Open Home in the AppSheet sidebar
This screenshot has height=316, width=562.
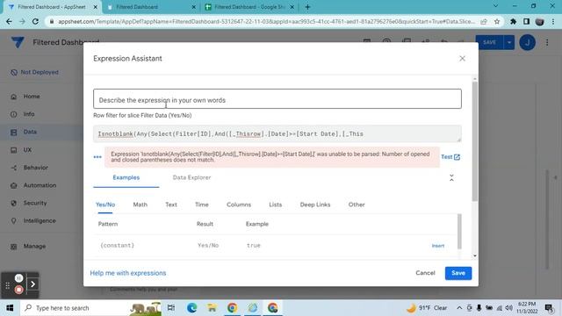point(32,97)
